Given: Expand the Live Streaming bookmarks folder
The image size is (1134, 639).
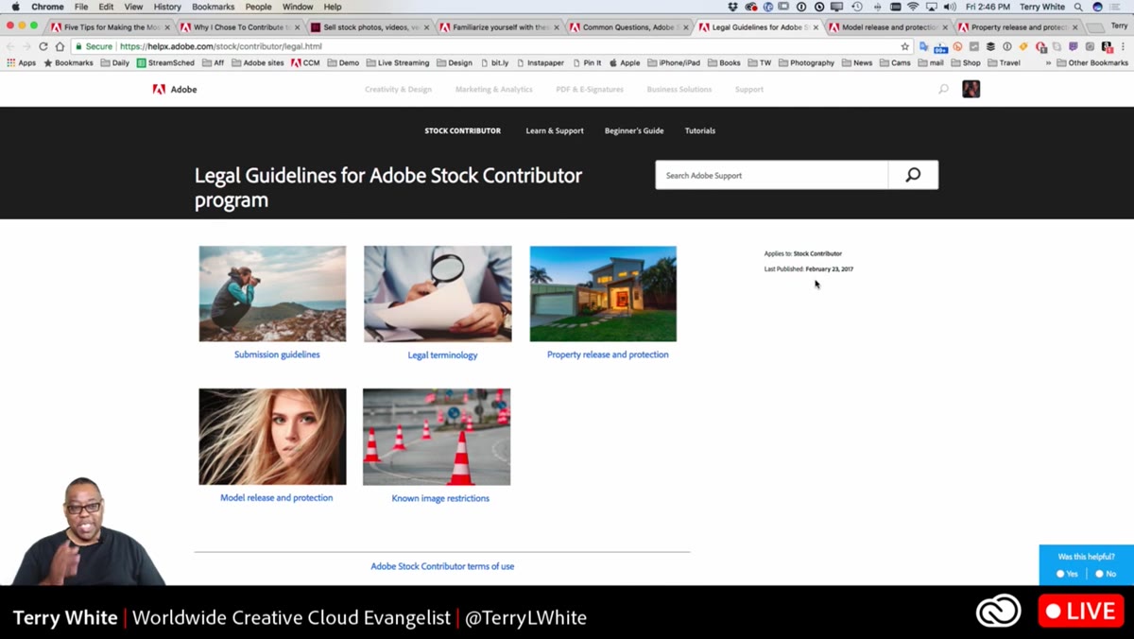Looking at the screenshot, I should [x=397, y=62].
